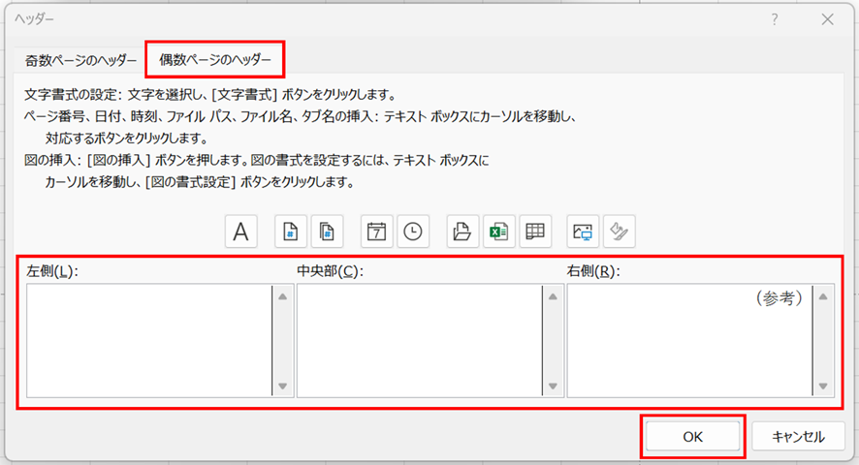The height and width of the screenshot is (465, 859).
Task: Insert the current time via clock icon
Action: tap(413, 232)
